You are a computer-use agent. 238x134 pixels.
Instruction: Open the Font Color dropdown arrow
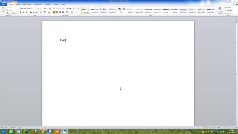[x=51, y=12]
